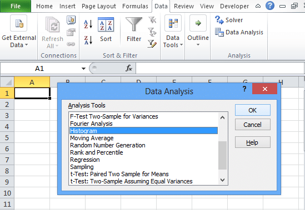Select F-Test Two-Sample for Variances
Screen dimensions: 305x210
(143, 116)
